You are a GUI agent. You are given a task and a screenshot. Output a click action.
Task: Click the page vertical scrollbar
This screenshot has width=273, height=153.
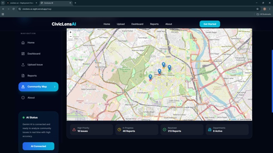272,81
